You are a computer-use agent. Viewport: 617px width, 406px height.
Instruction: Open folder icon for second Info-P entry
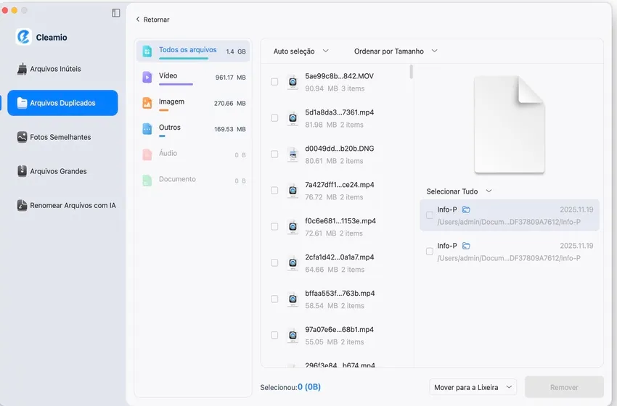(466, 246)
